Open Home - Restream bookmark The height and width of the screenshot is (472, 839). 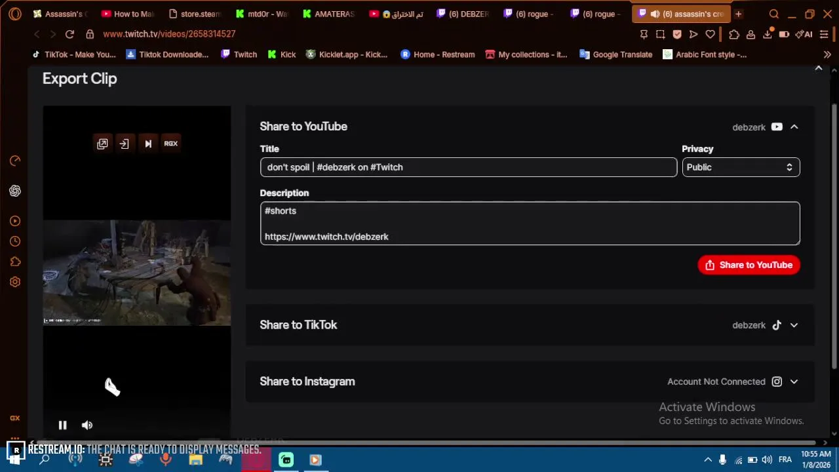point(437,54)
